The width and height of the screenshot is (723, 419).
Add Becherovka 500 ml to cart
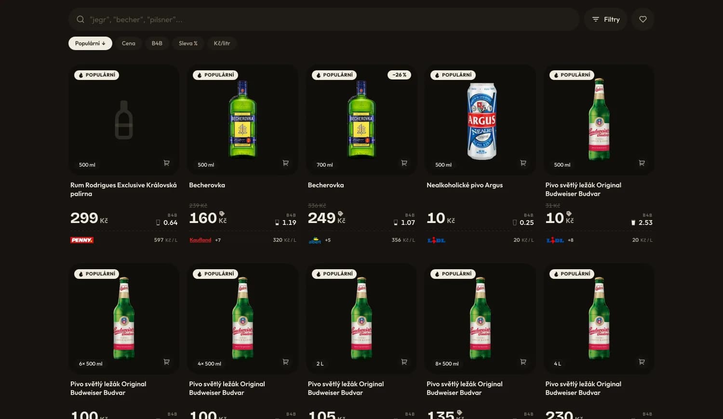click(285, 163)
